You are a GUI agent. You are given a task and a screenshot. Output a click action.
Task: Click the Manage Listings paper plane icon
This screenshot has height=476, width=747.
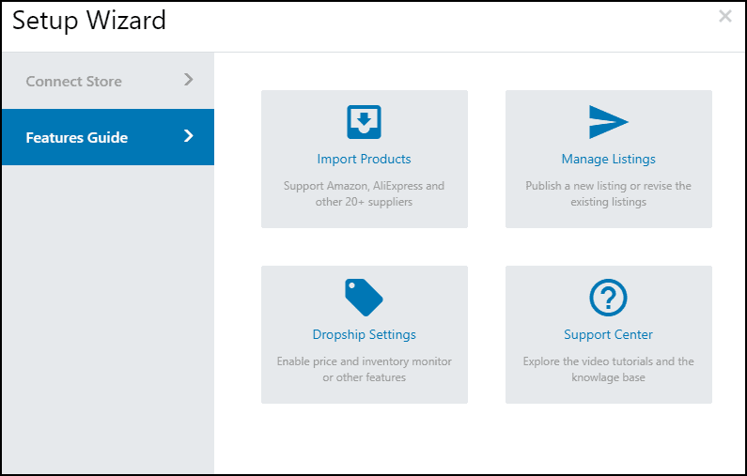pos(608,122)
